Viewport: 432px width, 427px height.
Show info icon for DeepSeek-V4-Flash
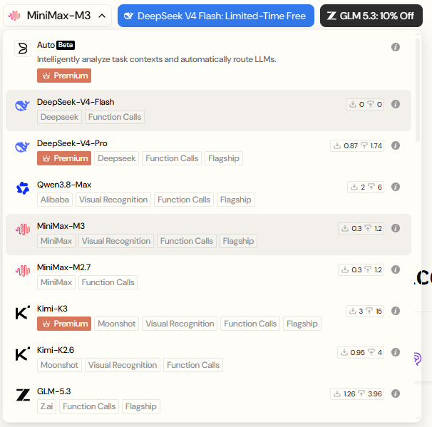(396, 104)
